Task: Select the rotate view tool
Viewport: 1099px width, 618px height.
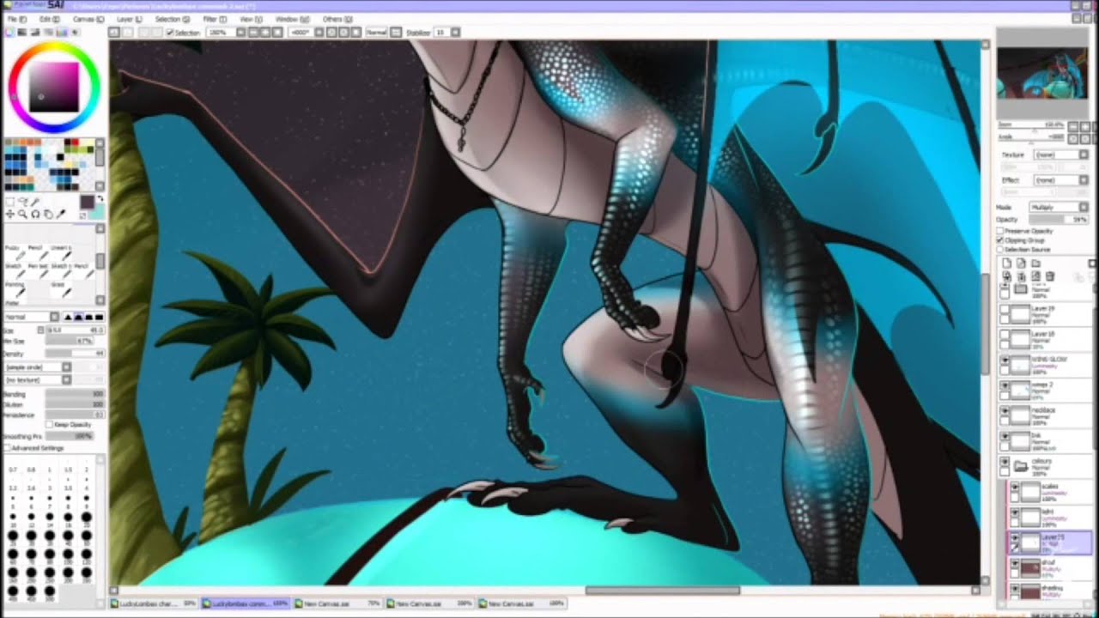Action: coord(35,215)
